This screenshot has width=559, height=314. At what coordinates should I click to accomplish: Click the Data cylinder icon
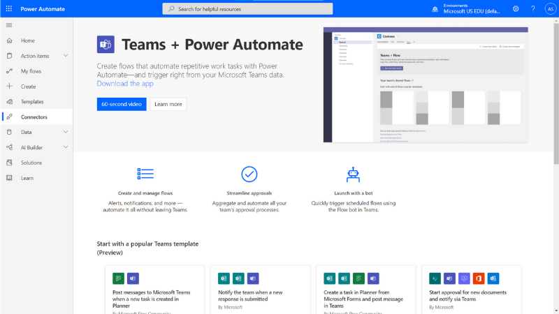[x=10, y=132]
